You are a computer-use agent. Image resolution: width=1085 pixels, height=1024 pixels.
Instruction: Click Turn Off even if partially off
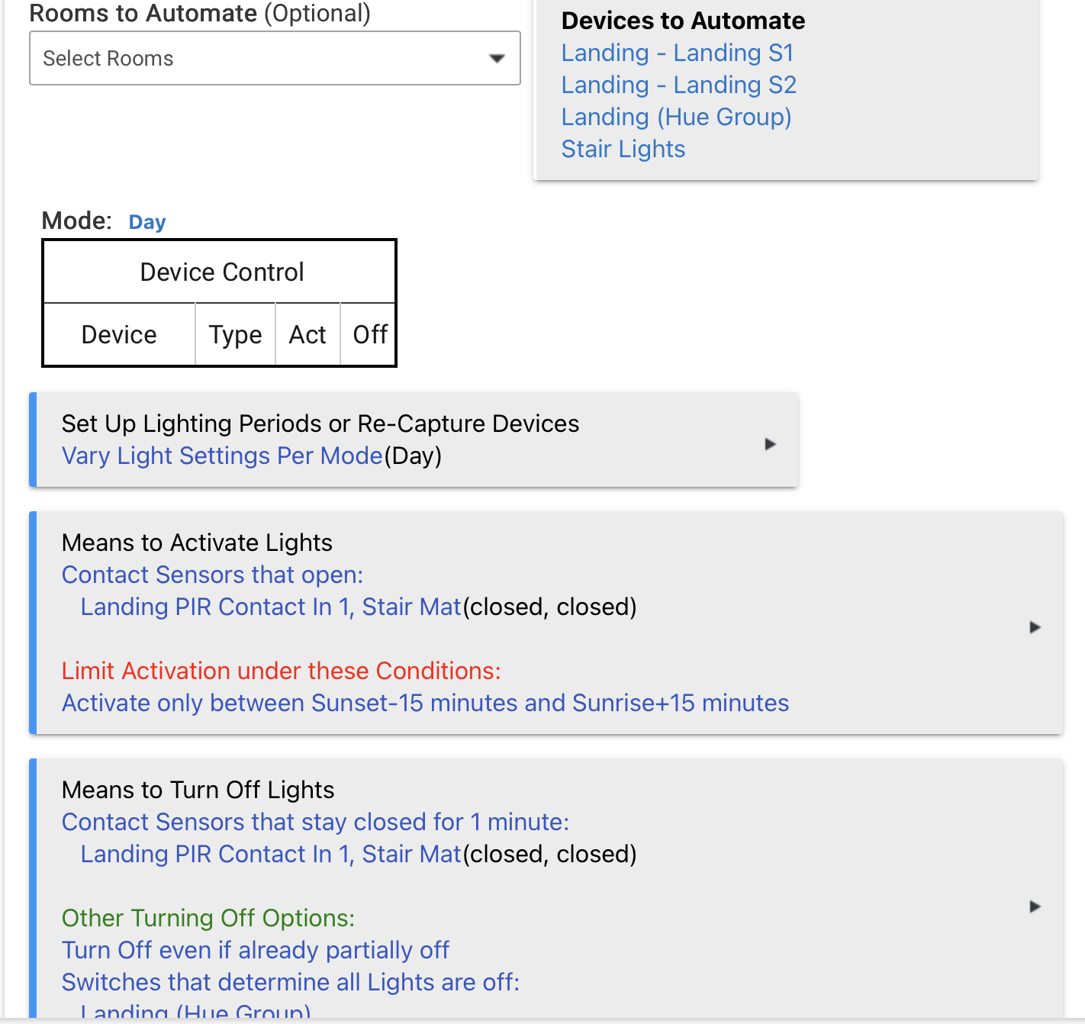[x=255, y=950]
